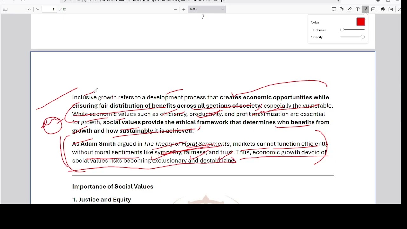The height and width of the screenshot is (229, 407).
Task: Zoom out with the minus button
Action: (x=175, y=10)
